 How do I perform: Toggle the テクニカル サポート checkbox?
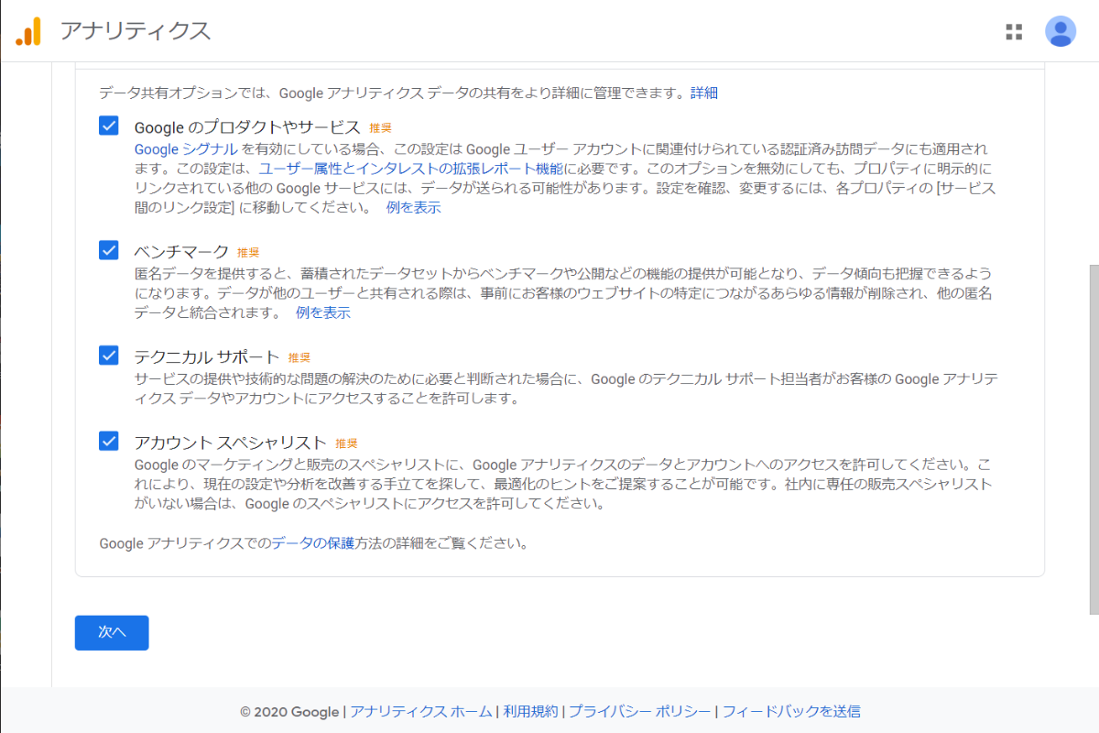[109, 356]
